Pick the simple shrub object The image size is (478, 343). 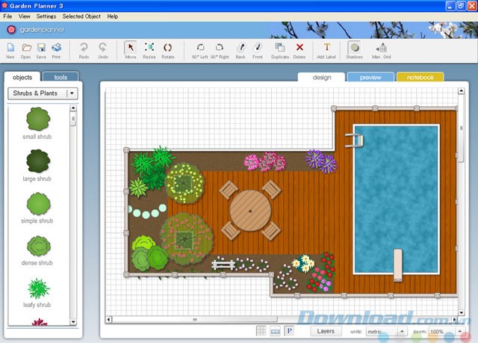pyautogui.click(x=37, y=208)
